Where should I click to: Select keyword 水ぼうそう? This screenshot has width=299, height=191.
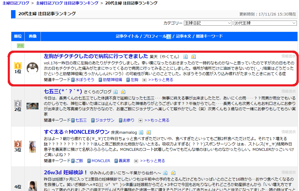(x=85, y=80)
